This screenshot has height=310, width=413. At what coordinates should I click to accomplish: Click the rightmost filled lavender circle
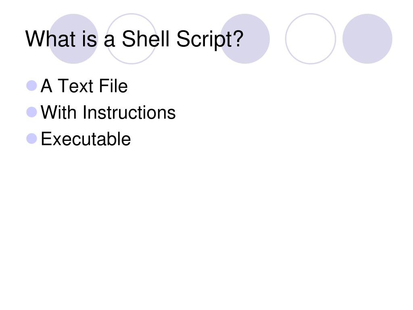pyautogui.click(x=367, y=39)
